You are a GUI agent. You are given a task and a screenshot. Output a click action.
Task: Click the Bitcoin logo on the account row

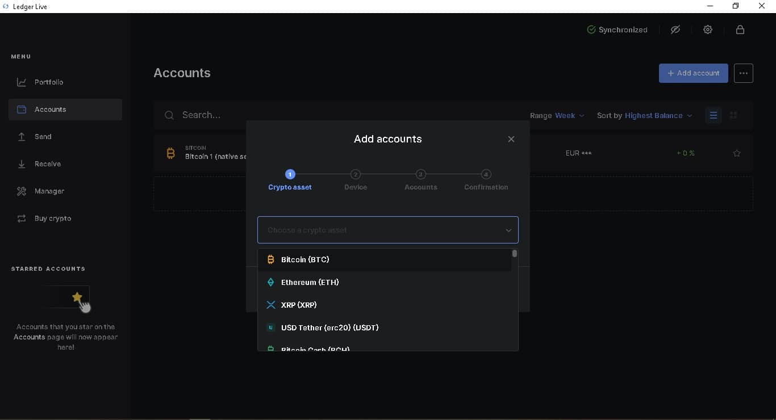click(170, 153)
